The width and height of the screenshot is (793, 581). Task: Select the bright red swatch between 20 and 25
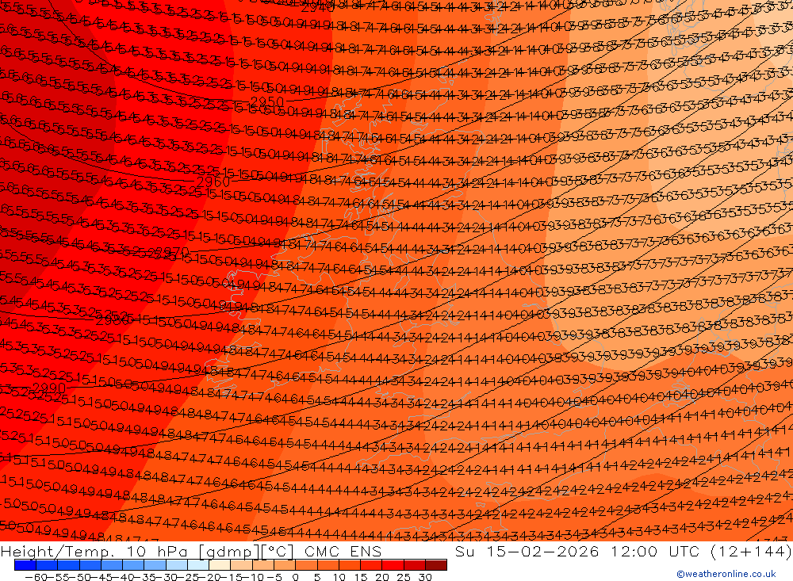pos(393,565)
